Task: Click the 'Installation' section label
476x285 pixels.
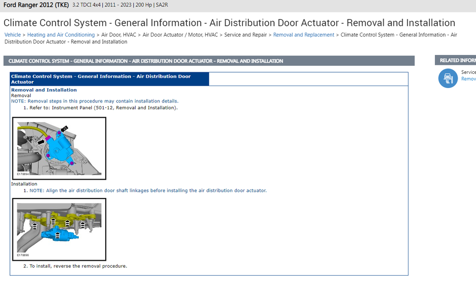Action: pos(24,184)
